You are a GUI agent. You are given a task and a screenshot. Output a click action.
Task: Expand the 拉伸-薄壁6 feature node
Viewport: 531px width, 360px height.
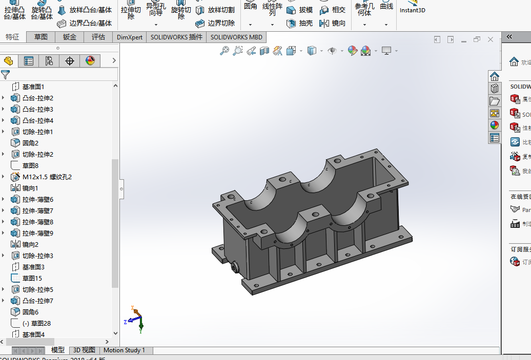(4, 199)
